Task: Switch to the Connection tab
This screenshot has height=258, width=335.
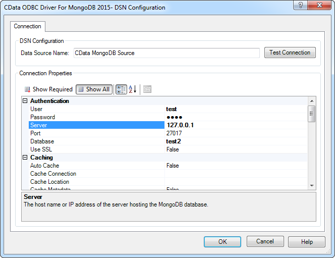Action: [28, 26]
